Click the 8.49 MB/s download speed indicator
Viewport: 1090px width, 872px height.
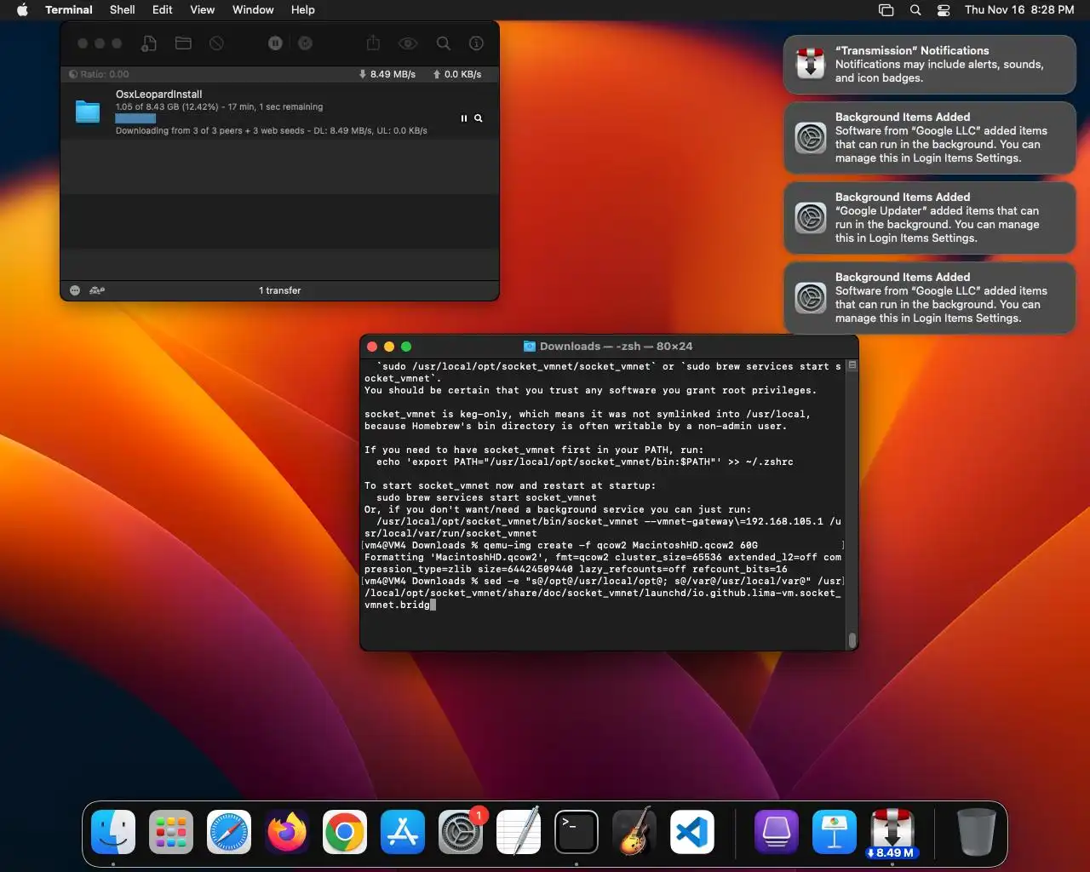pyautogui.click(x=387, y=74)
